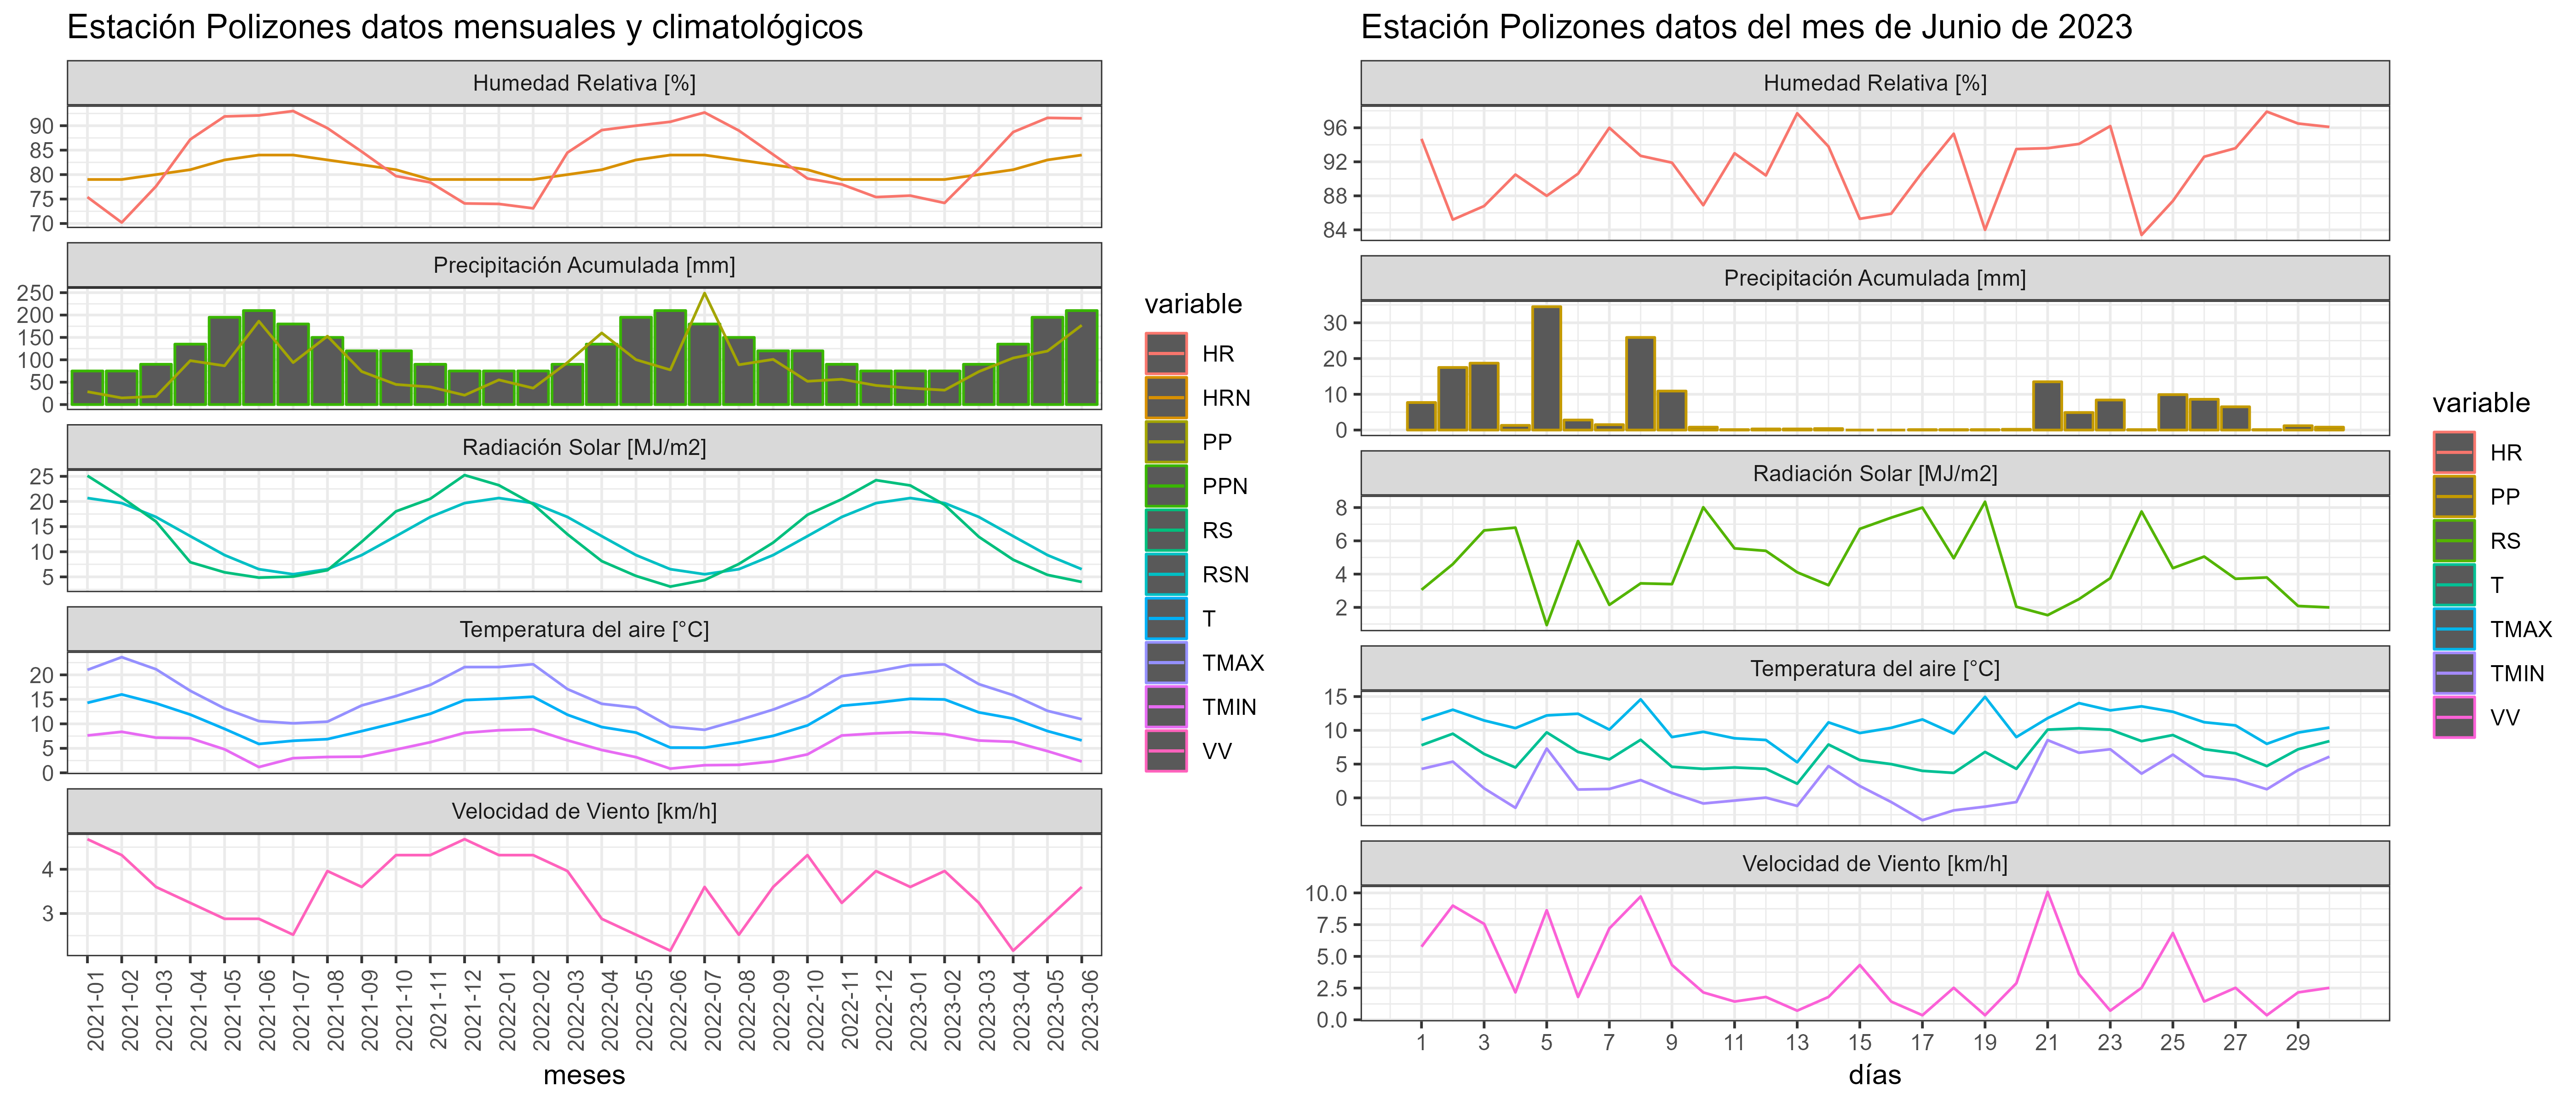Click the 'PP' label in monthly legend
2576x1104 pixels.
(1217, 442)
